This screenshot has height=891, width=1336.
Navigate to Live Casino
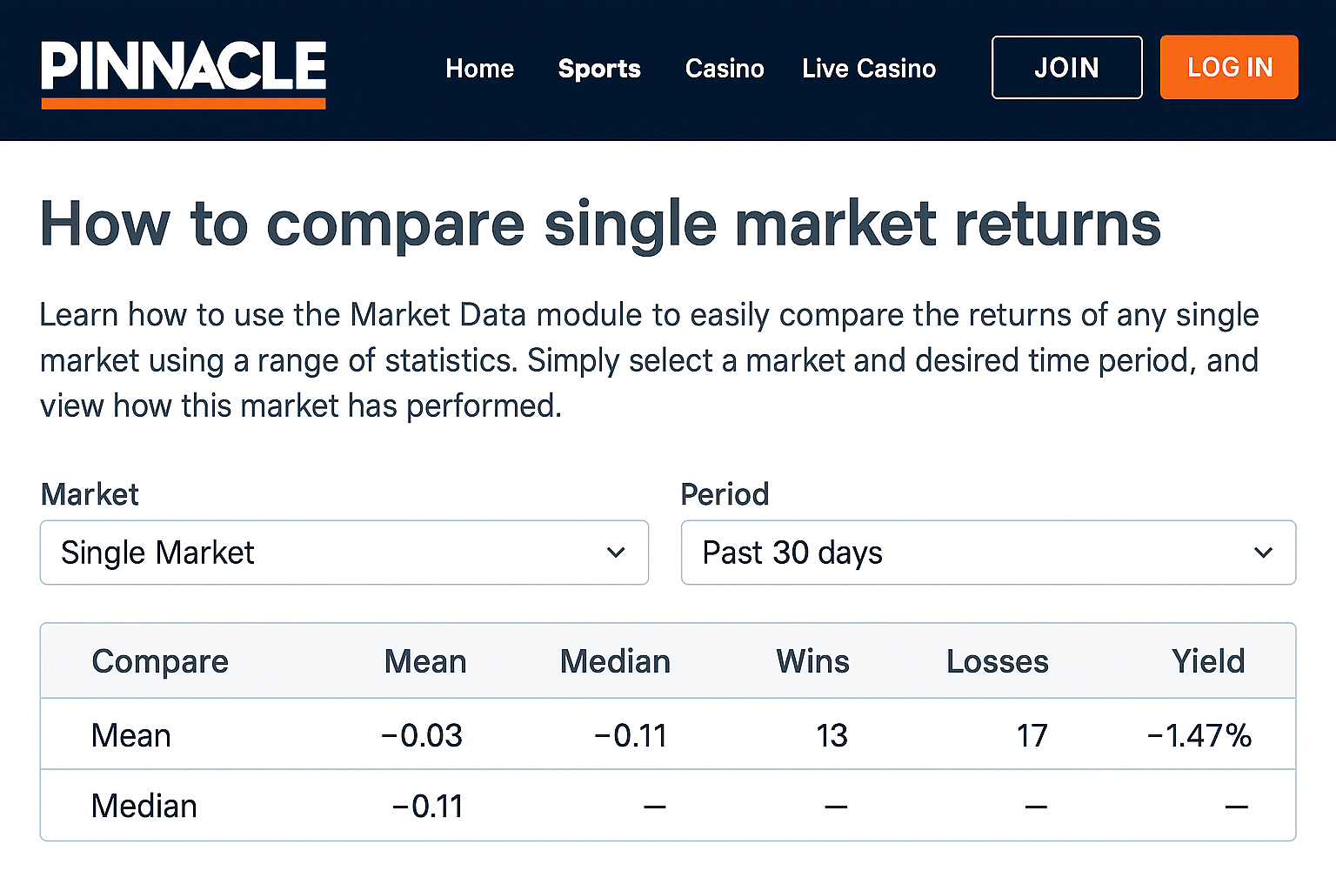coord(869,69)
